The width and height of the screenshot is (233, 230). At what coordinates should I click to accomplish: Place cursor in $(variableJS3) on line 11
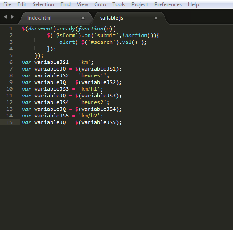coord(97,96)
